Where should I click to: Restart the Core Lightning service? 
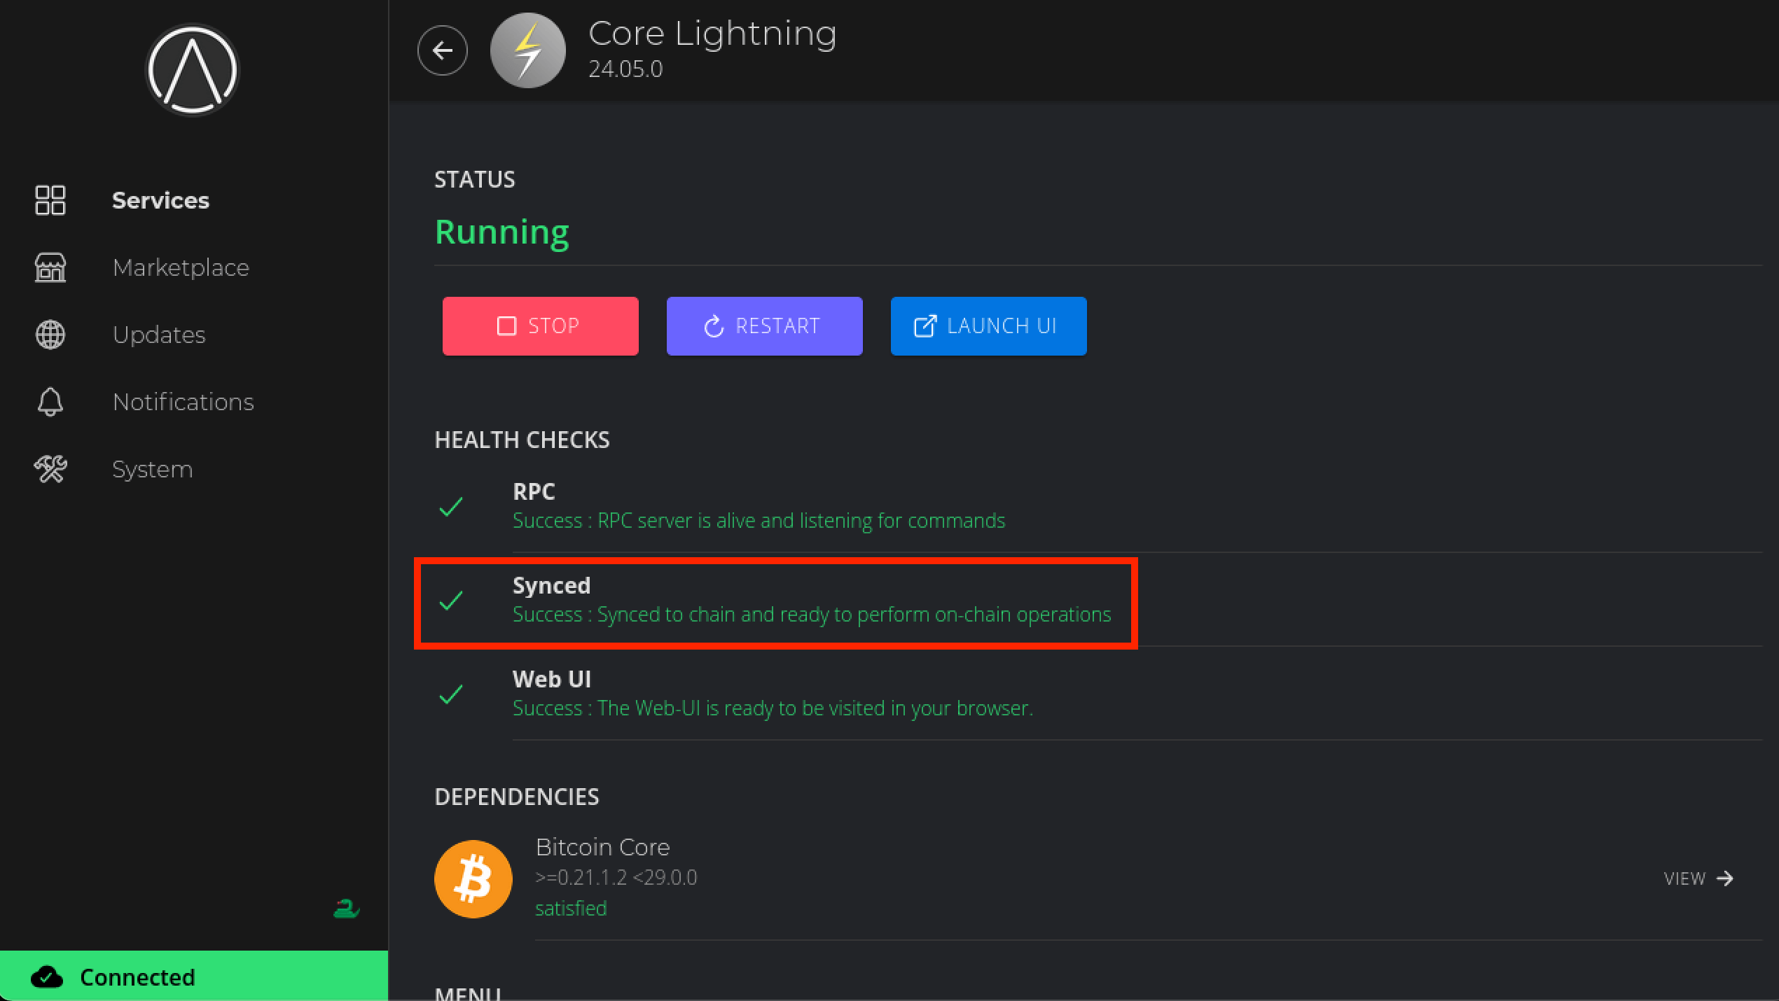764,326
